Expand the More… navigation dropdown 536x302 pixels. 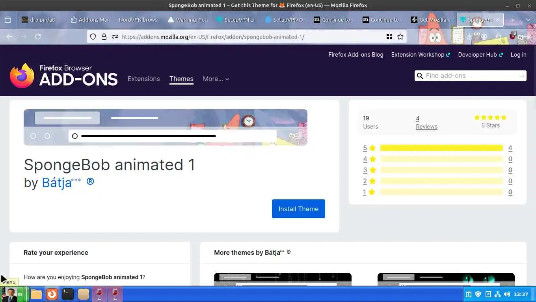click(216, 79)
